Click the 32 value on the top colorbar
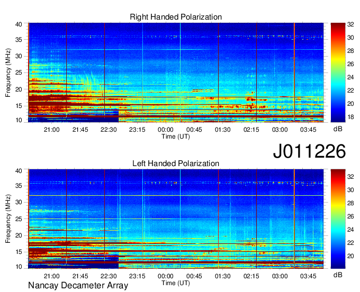The height and width of the screenshot is (292, 360). pyautogui.click(x=350, y=24)
